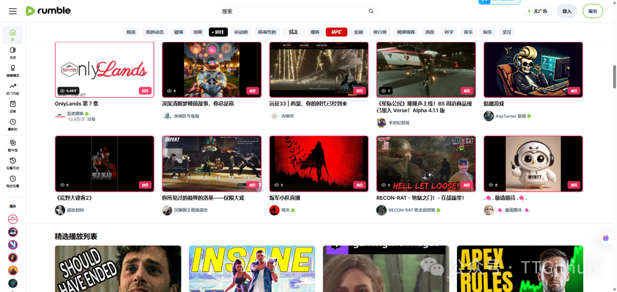Select the SLS category tab
Image resolution: width=617 pixels, height=292 pixels.
293,33
